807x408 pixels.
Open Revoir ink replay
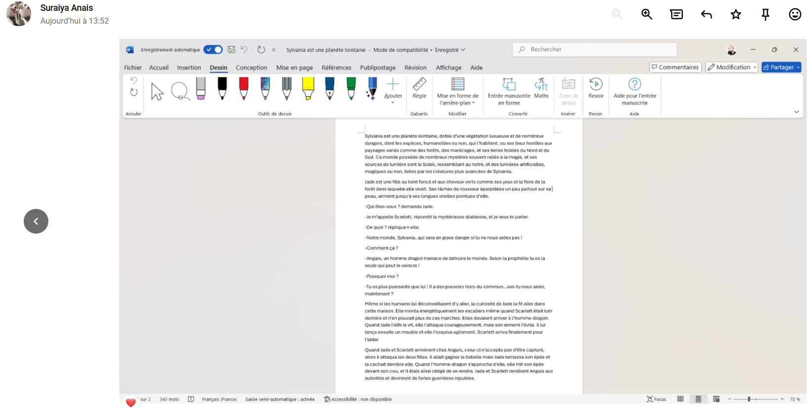[x=596, y=89]
